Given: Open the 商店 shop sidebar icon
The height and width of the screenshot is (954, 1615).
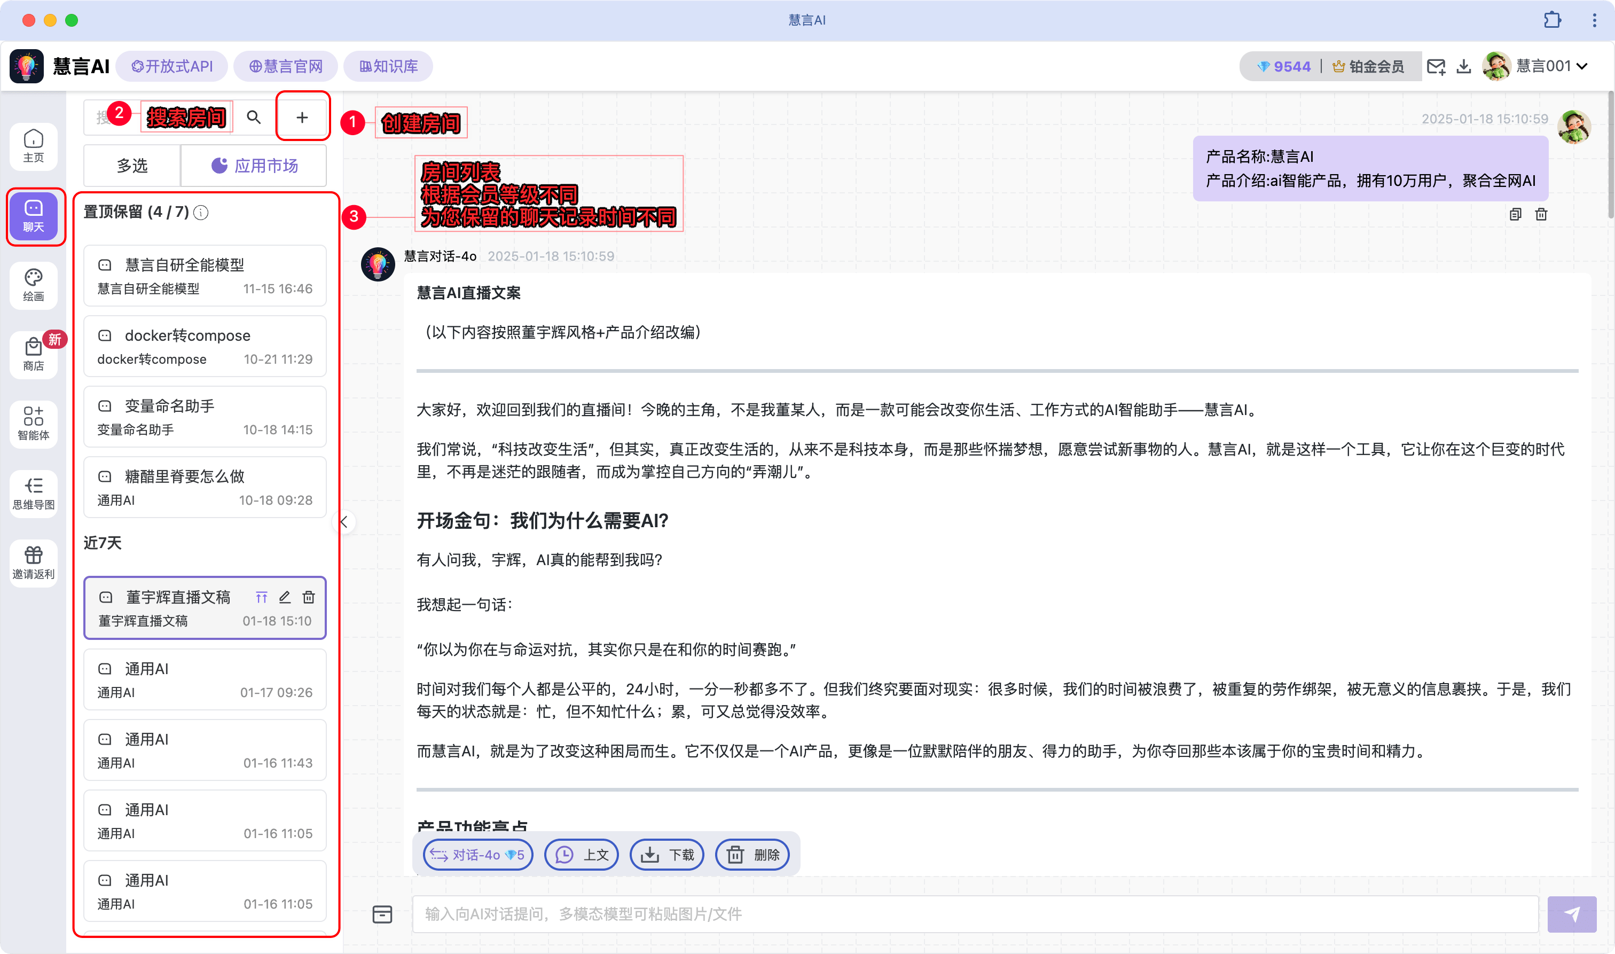Looking at the screenshot, I should coord(34,355).
